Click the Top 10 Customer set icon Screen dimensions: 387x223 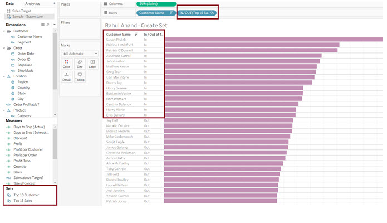(x=9, y=195)
